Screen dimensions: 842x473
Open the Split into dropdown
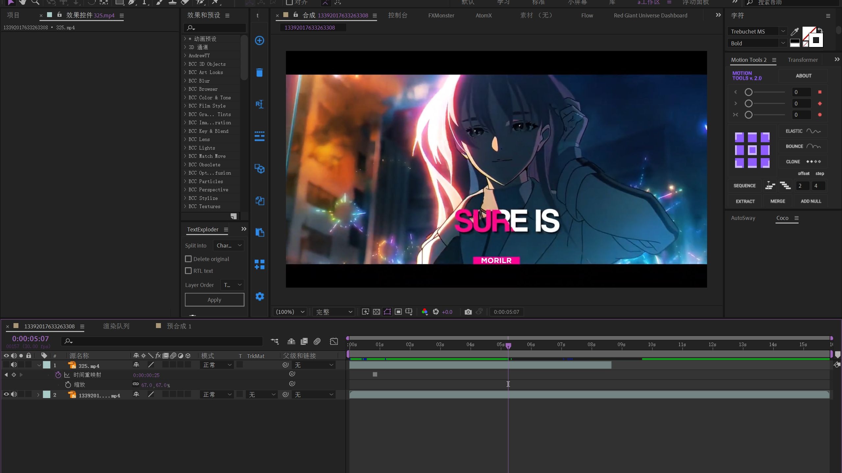pos(229,245)
